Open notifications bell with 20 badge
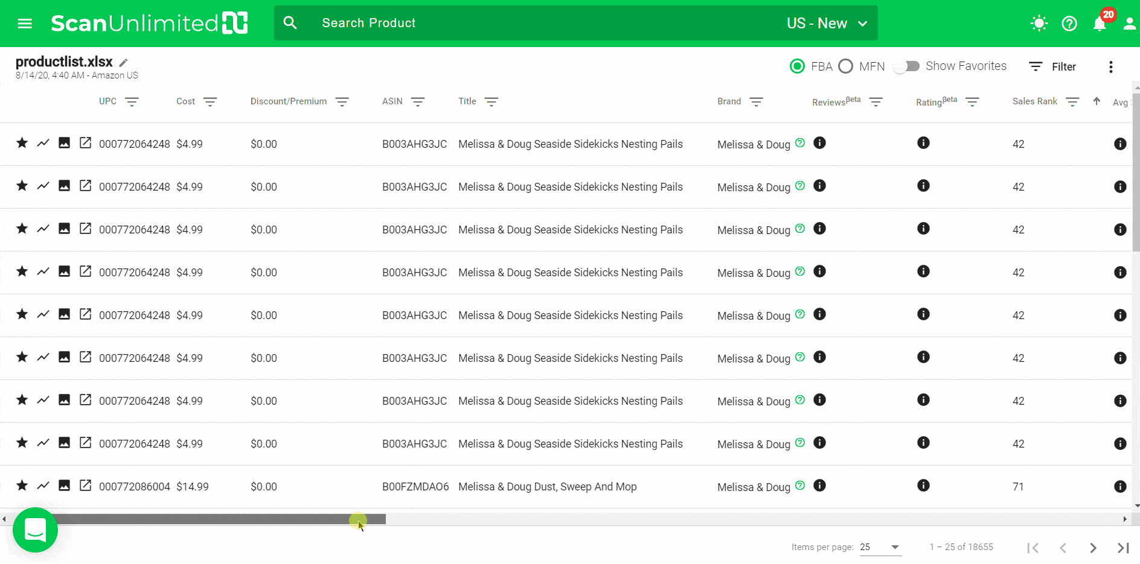This screenshot has height=564, width=1140. [1100, 24]
